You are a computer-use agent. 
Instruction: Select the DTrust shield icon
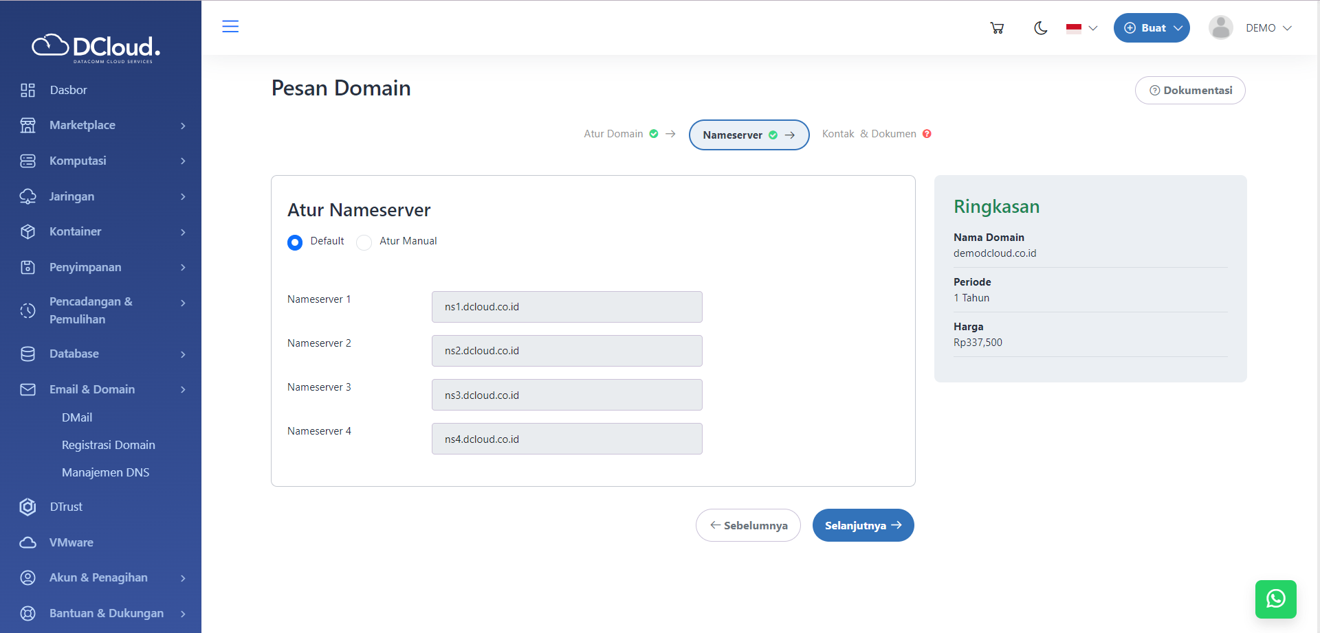tap(27, 507)
